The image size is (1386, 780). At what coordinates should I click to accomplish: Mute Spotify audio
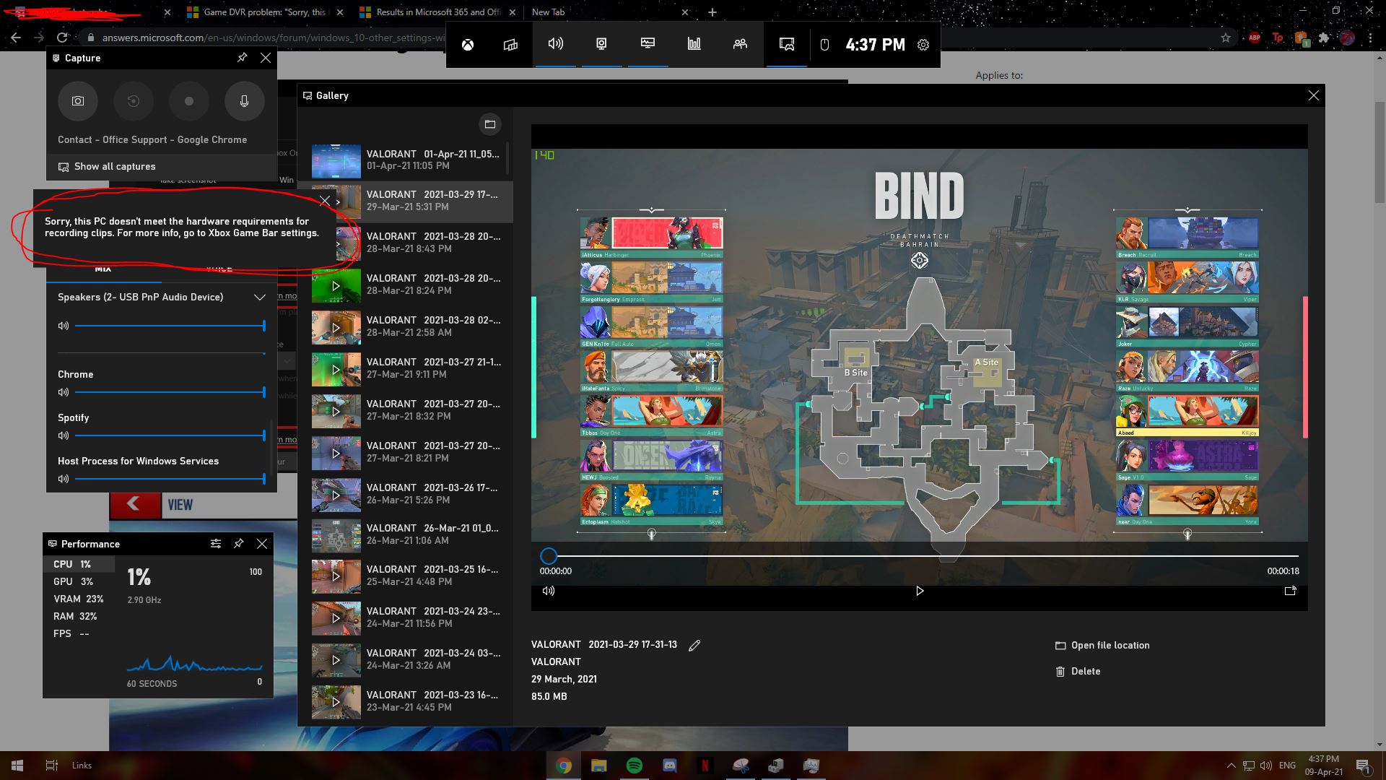tap(64, 435)
